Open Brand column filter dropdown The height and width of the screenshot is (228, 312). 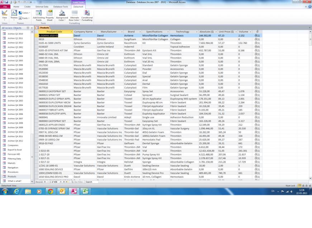tap(140, 32)
